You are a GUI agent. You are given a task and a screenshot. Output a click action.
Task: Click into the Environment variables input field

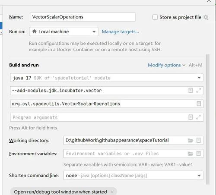tap(125, 154)
